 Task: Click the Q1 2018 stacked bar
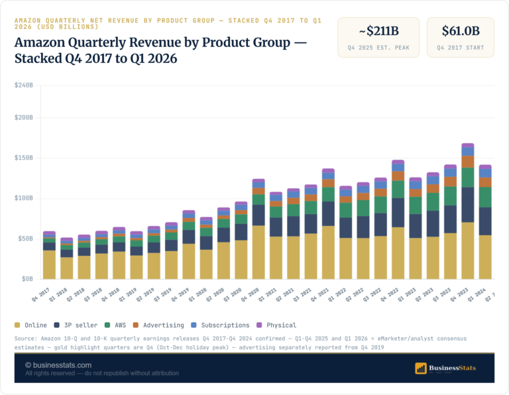click(66, 258)
